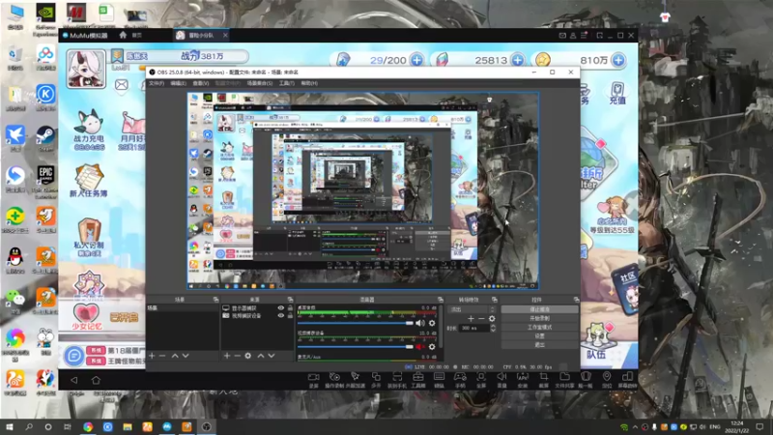This screenshot has width=773, height=435.
Task: Open OBS 帮助(H) menu
Action: pos(309,83)
